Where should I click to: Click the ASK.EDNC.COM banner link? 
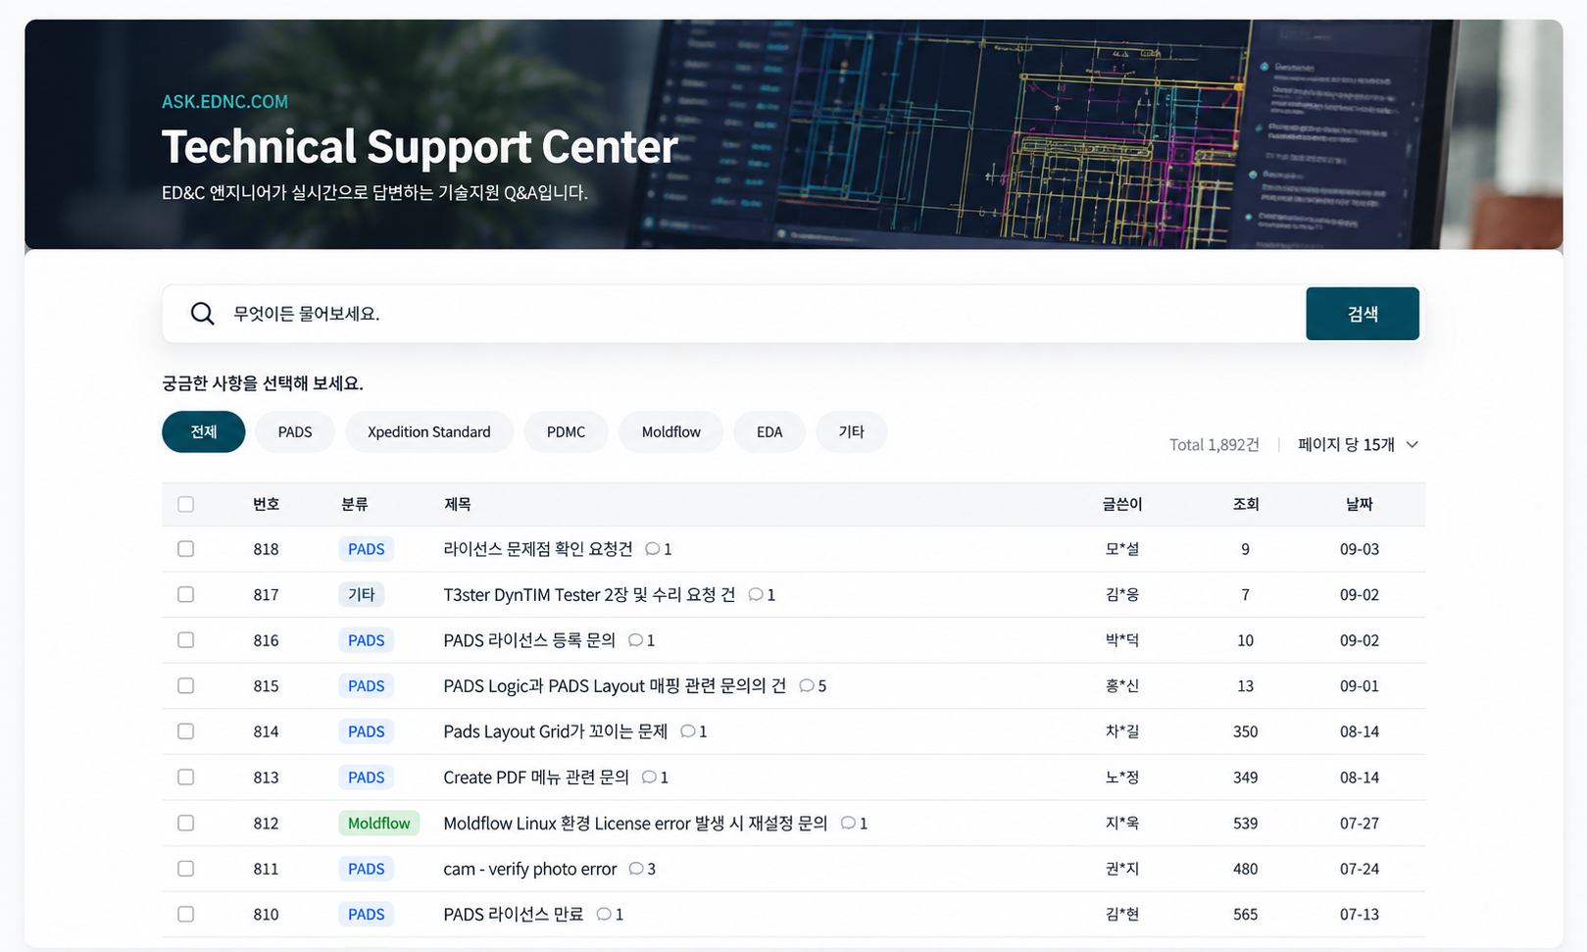tap(224, 101)
